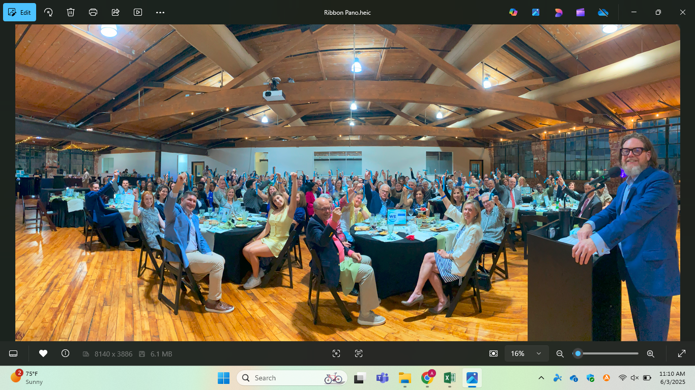
Task: Click the OneDrive cloud icon
Action: [x=603, y=12]
